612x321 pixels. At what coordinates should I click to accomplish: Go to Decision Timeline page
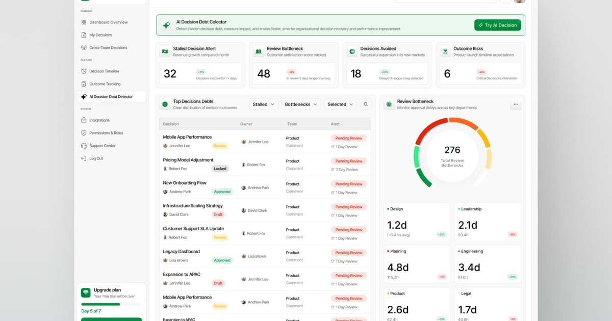click(104, 71)
